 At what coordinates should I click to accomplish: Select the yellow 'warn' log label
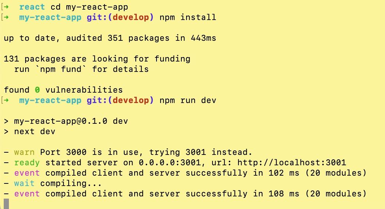tap(24, 152)
